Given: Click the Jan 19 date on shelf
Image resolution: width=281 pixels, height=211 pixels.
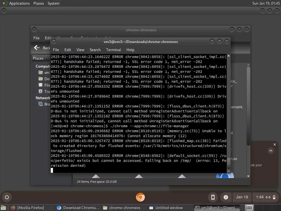Looking at the screenshot, I should (242, 197).
